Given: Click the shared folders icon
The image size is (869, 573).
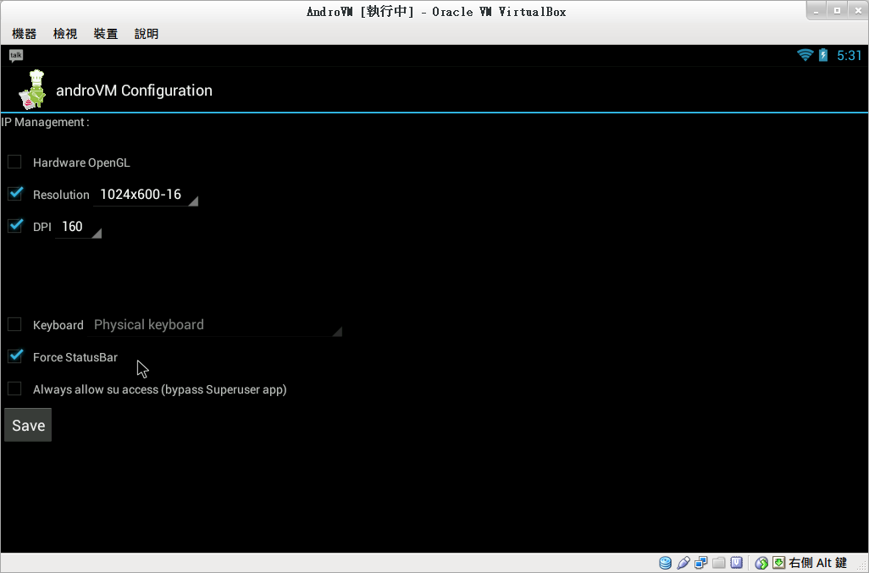Looking at the screenshot, I should [719, 563].
